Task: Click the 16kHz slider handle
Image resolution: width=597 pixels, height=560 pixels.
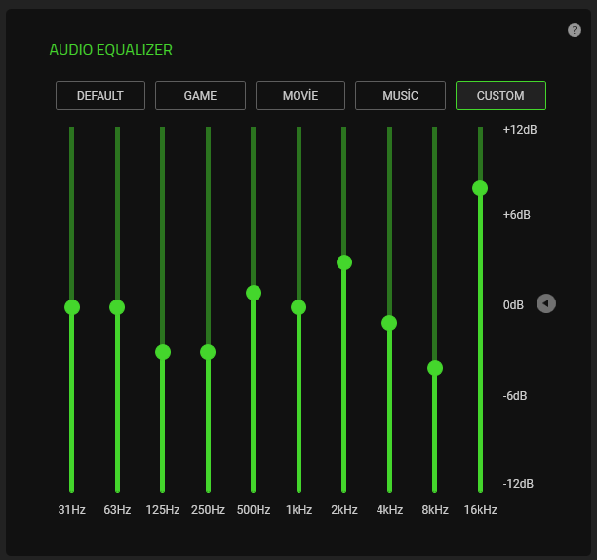Action: (480, 188)
